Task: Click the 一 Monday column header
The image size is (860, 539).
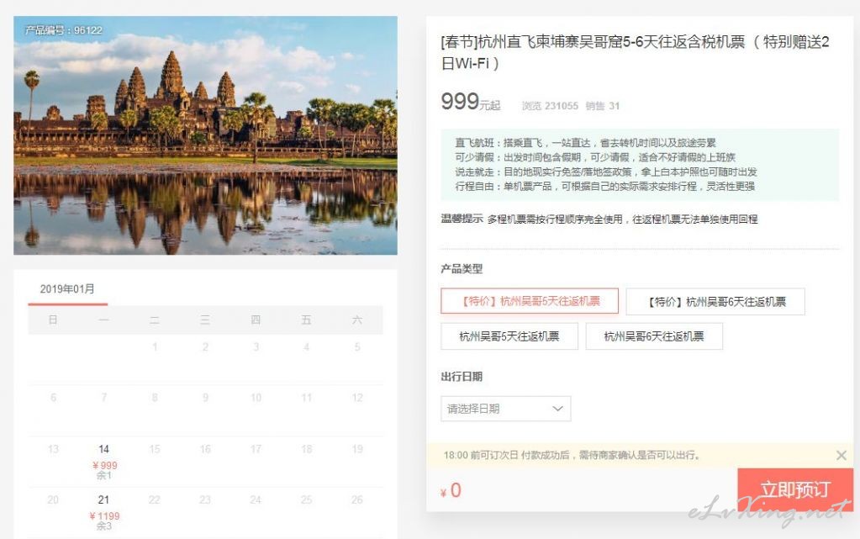Action: (103, 320)
